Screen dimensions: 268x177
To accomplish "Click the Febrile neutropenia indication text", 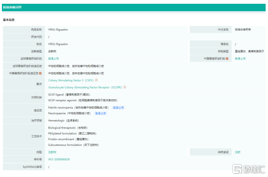I will (x=78, y=108).
